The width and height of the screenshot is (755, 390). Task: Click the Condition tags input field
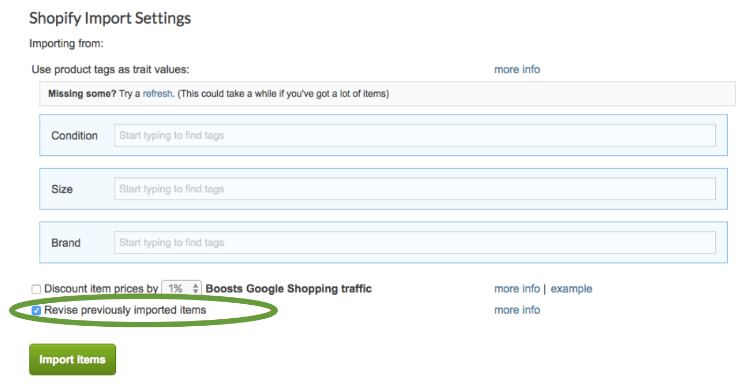(x=415, y=135)
